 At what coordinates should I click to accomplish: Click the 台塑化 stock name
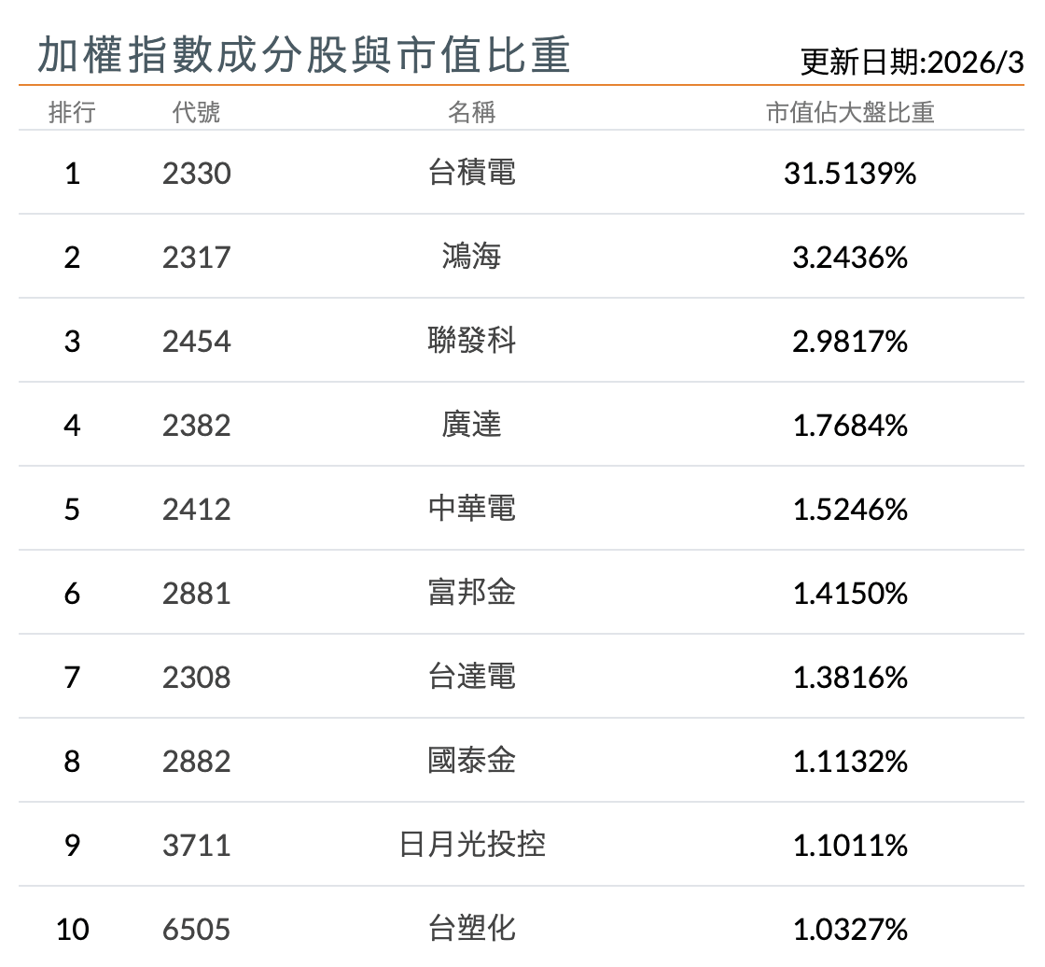(x=469, y=929)
